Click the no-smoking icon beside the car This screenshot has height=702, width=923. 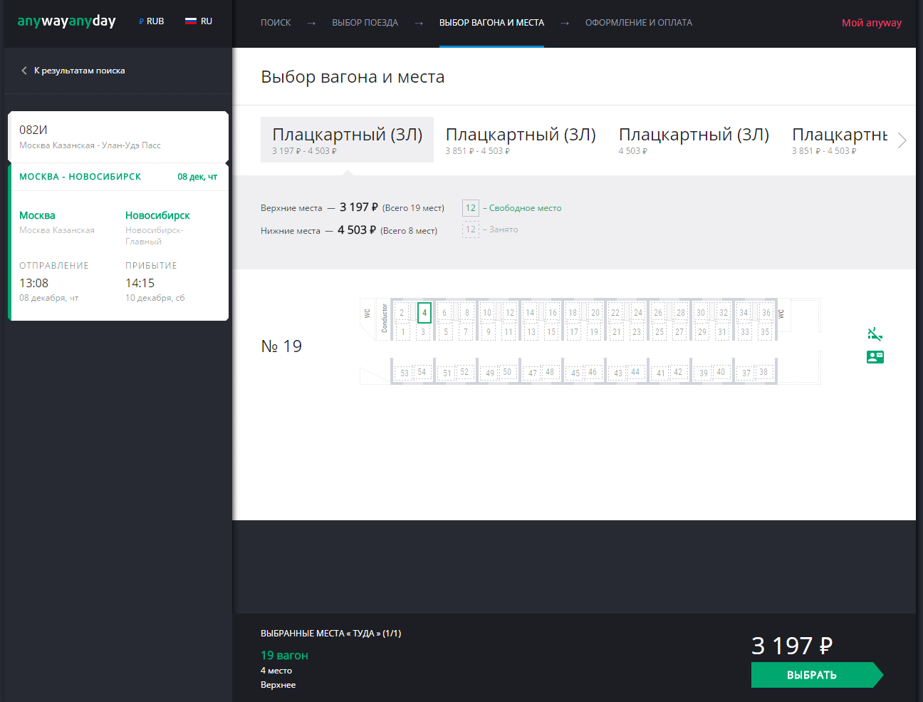[x=875, y=334]
